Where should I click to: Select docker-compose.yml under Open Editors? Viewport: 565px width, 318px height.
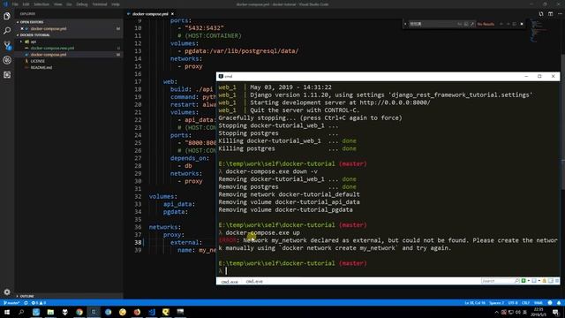(x=69, y=28)
